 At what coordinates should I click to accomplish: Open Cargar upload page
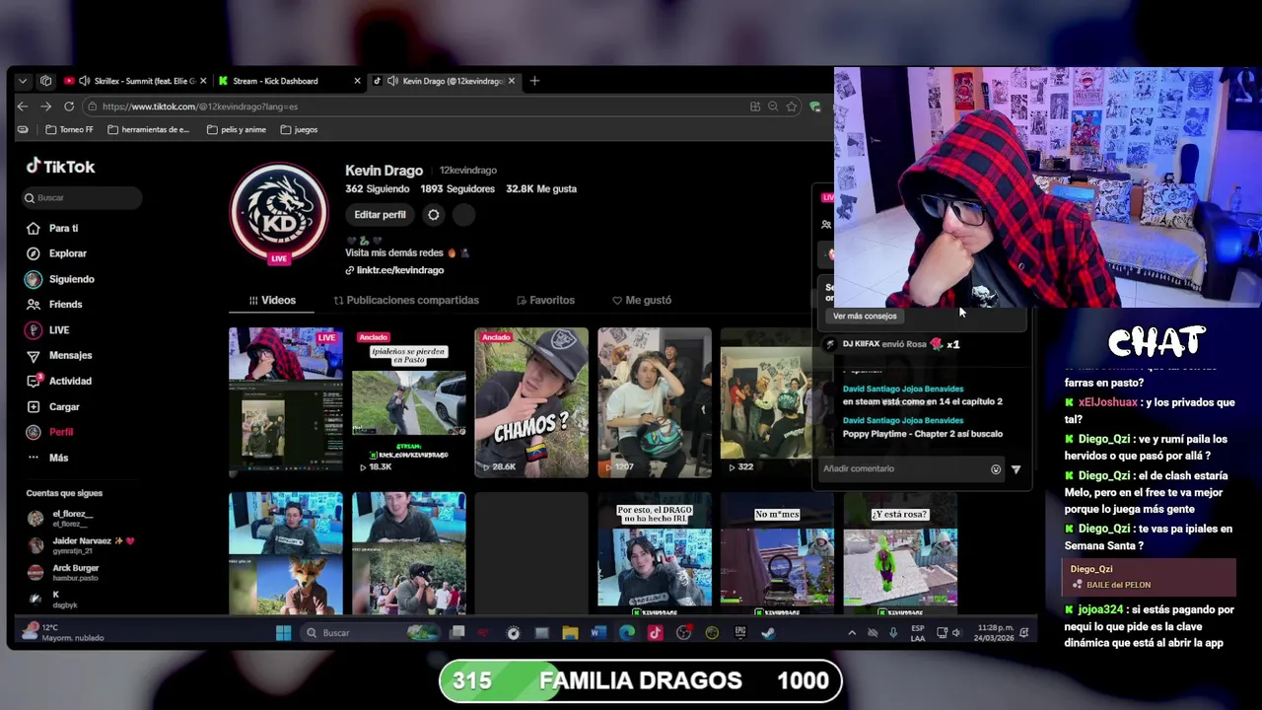tap(53, 406)
